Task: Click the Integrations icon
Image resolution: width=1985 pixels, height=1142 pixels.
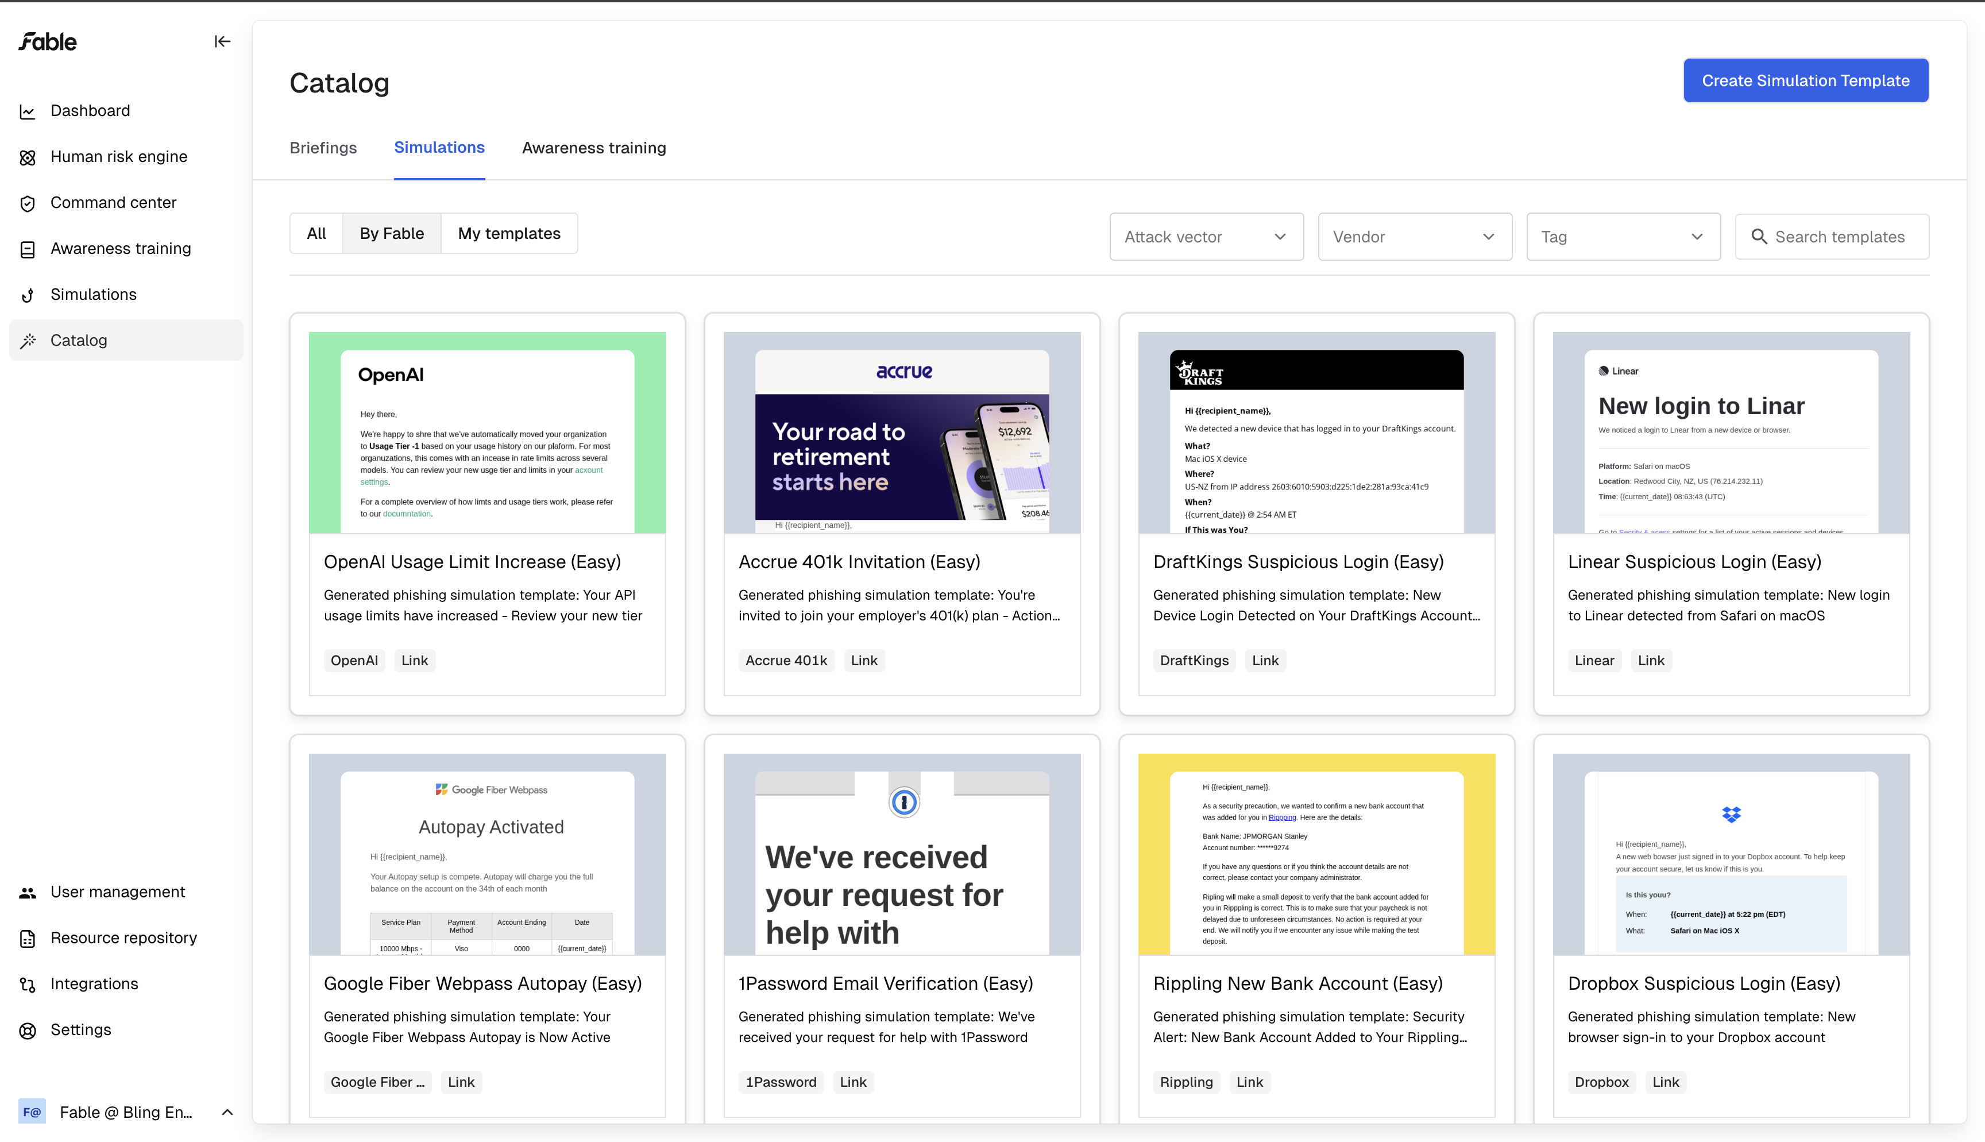Action: (x=28, y=985)
